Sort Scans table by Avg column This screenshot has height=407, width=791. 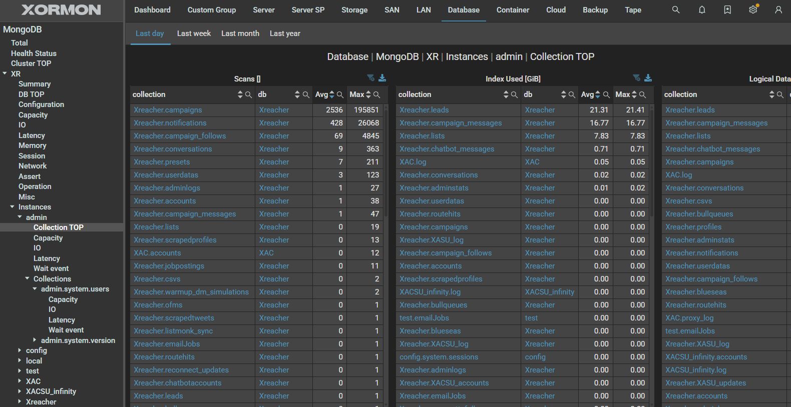(331, 94)
